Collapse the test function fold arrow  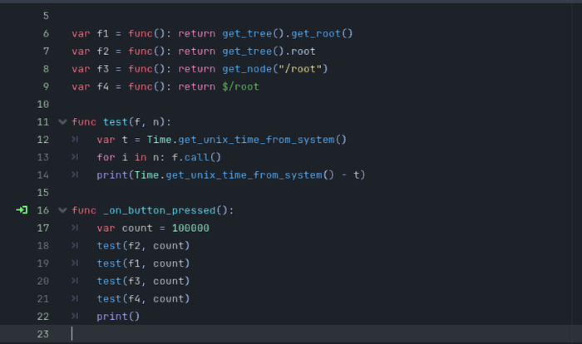[62, 121]
